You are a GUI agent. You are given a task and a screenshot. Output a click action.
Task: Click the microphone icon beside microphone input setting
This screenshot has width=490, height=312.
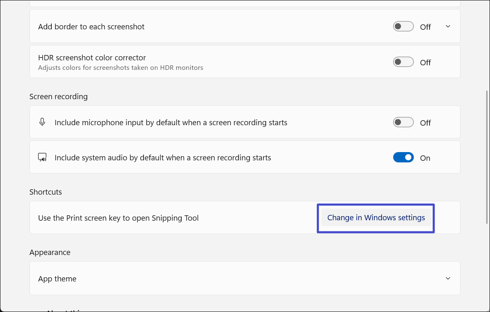click(42, 122)
